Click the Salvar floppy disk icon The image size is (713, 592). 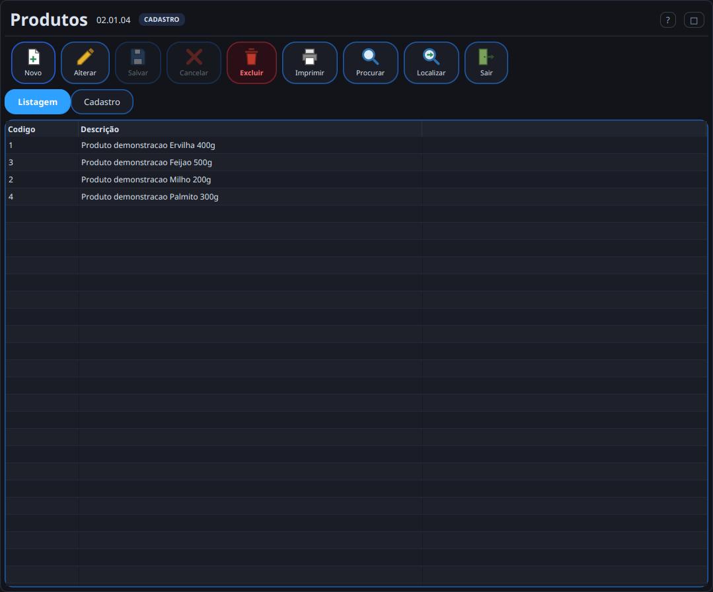138,63
